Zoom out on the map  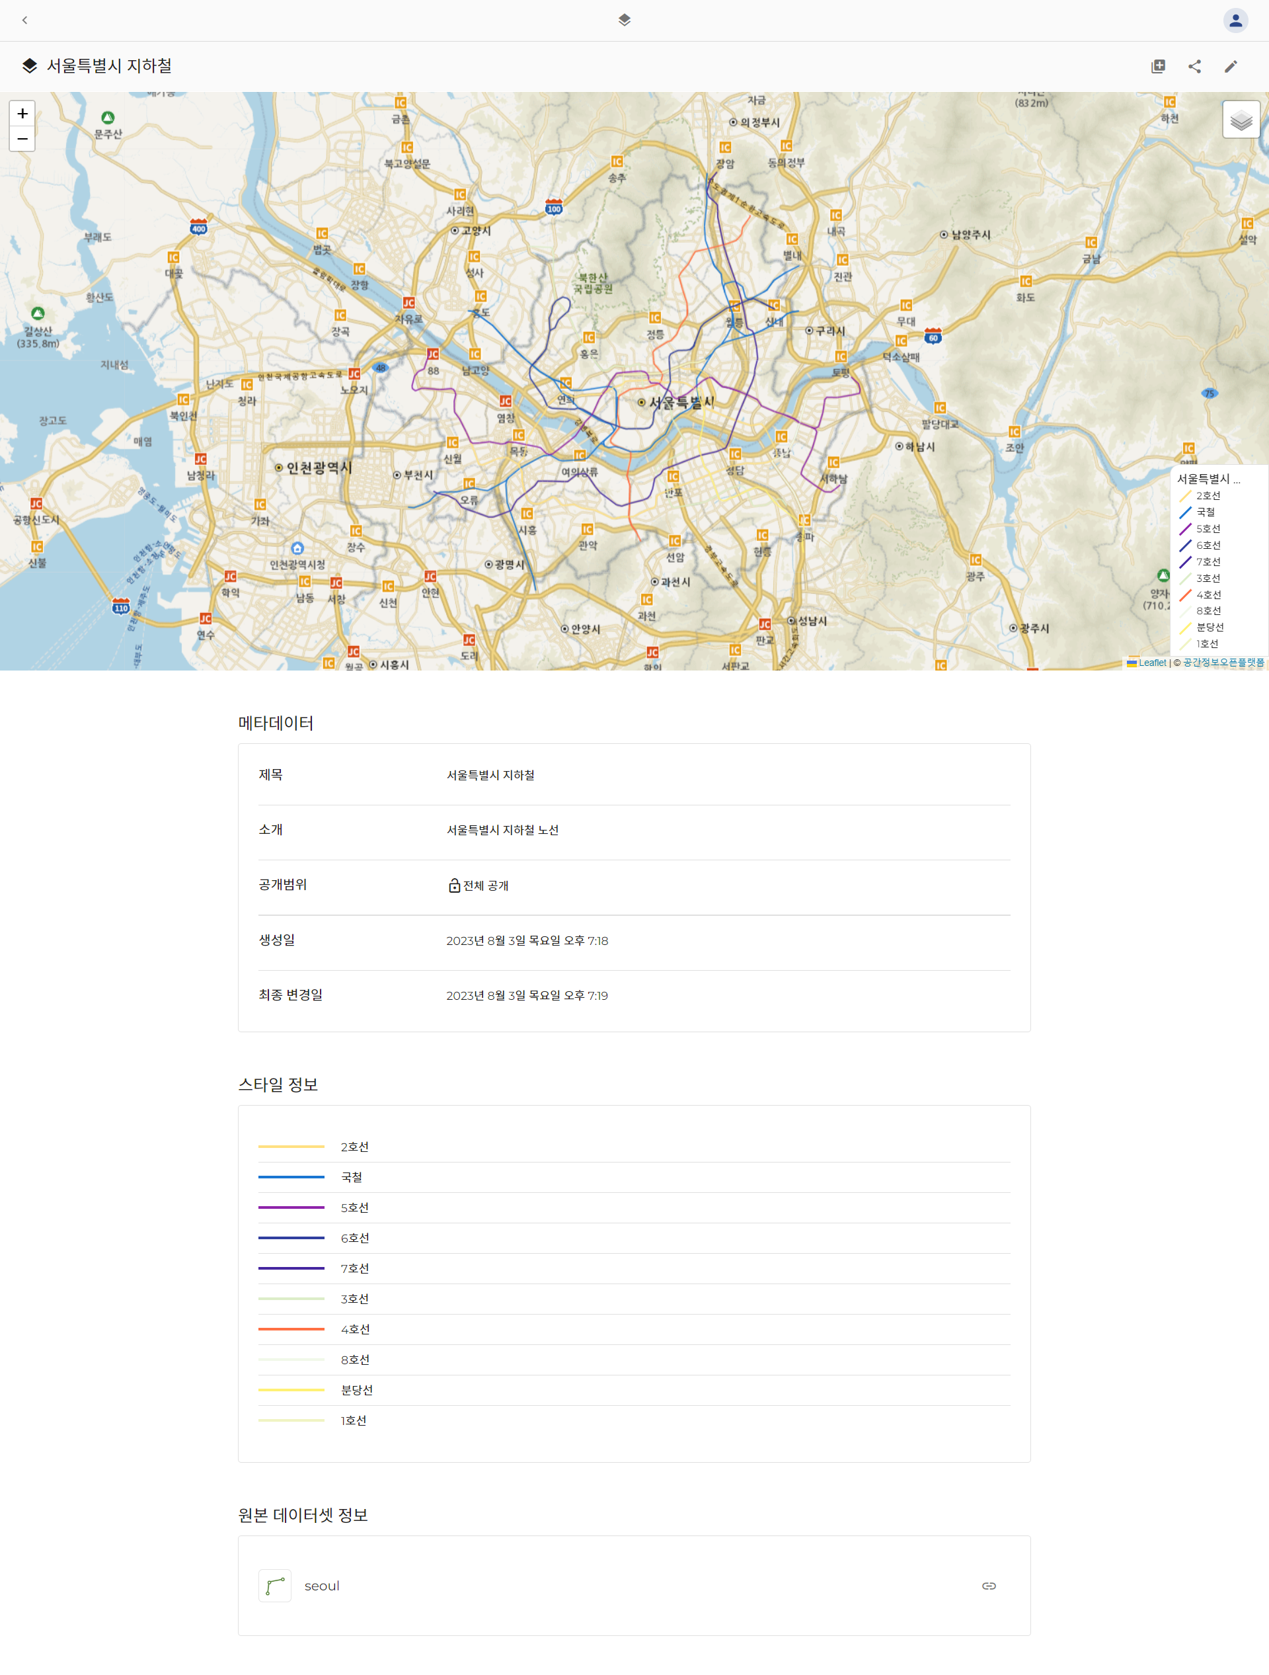[22, 139]
